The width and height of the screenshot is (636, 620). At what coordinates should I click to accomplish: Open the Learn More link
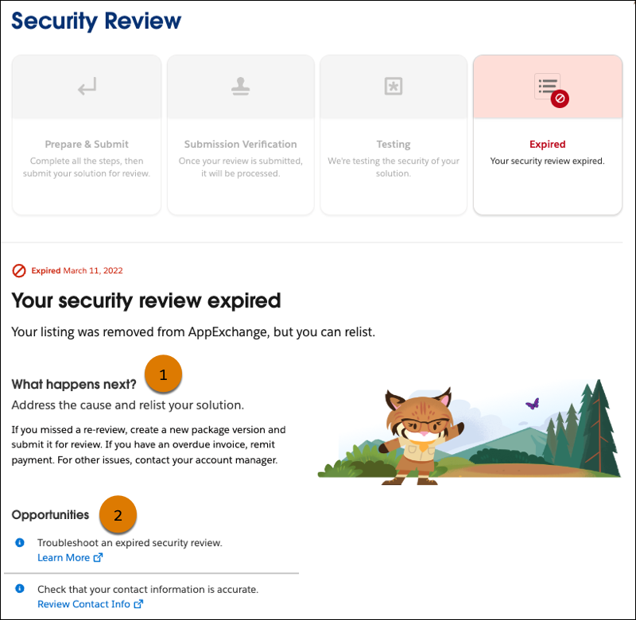pos(64,558)
